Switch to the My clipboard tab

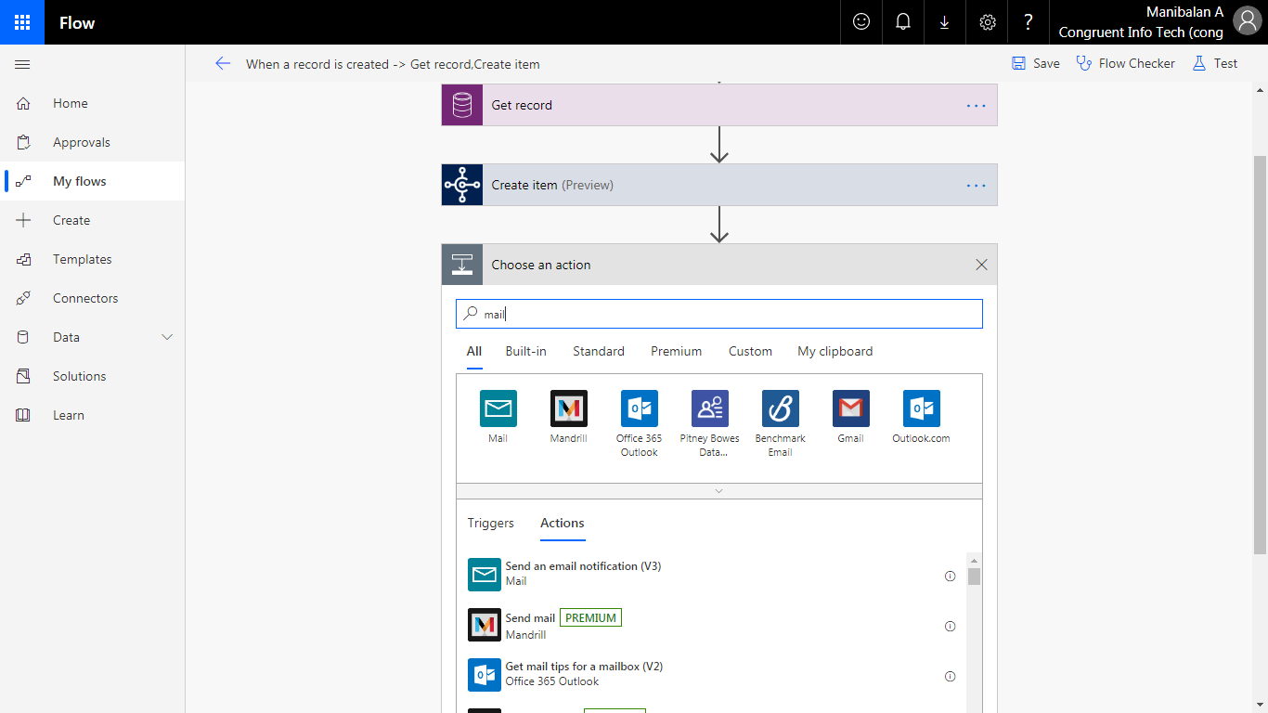click(x=835, y=352)
